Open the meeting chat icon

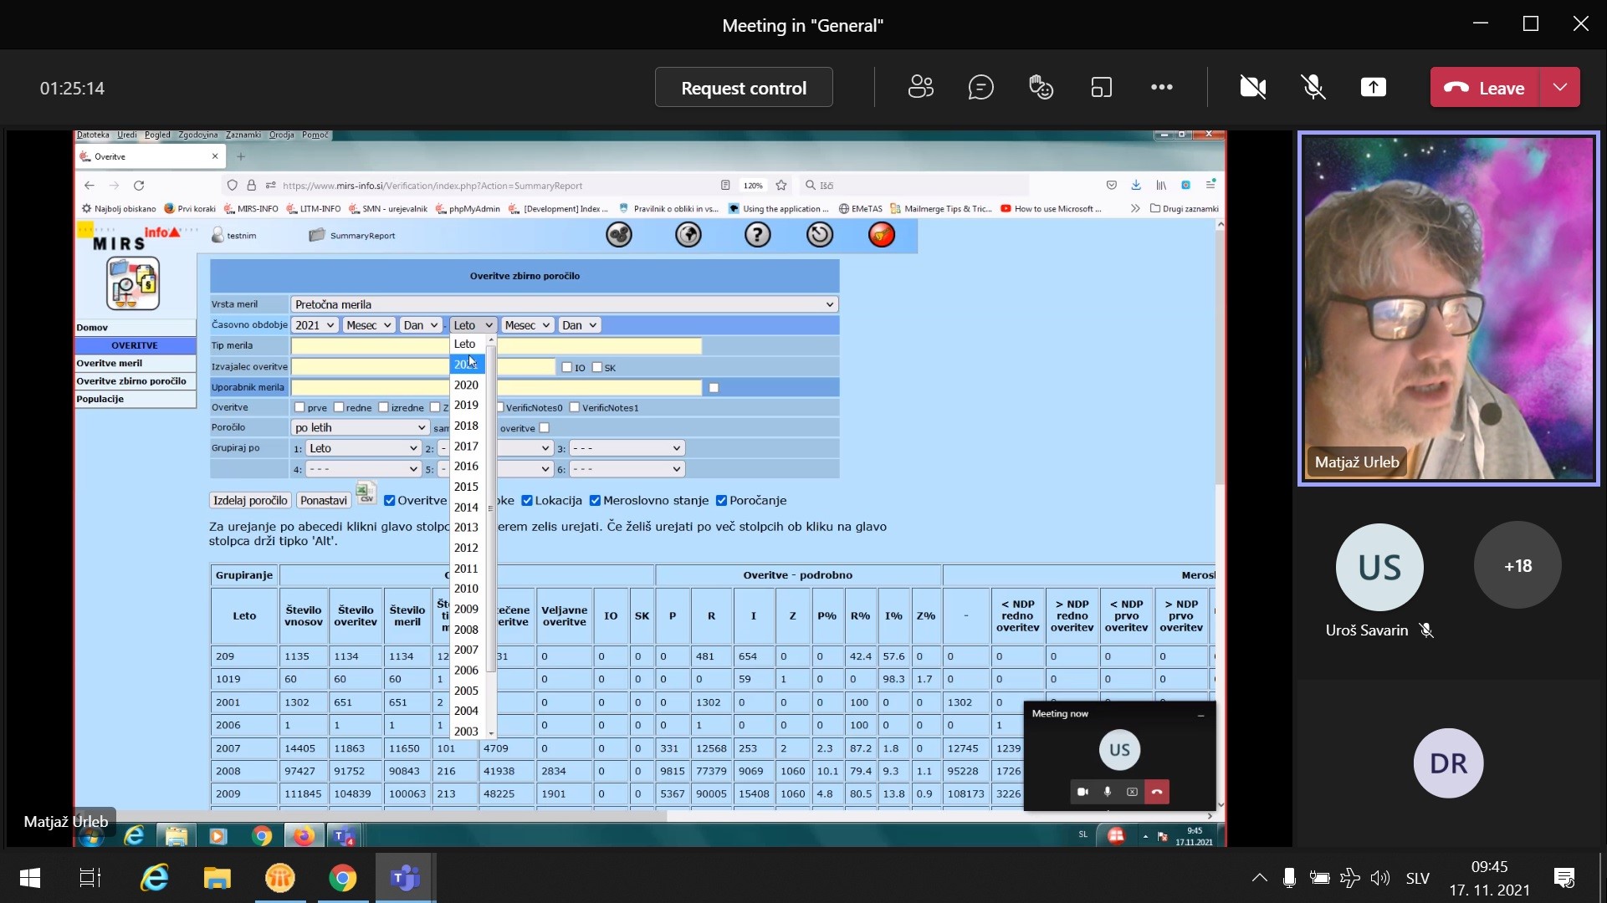[980, 87]
